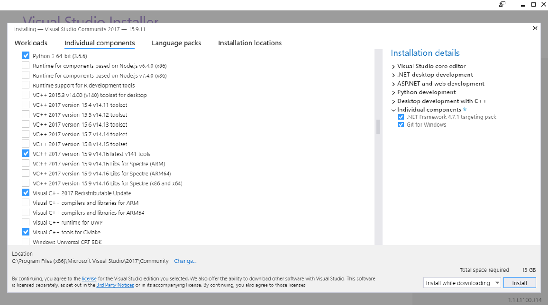Check v14.16 Libs for Spectre (ARM64)
The image size is (548, 305).
click(x=26, y=173)
